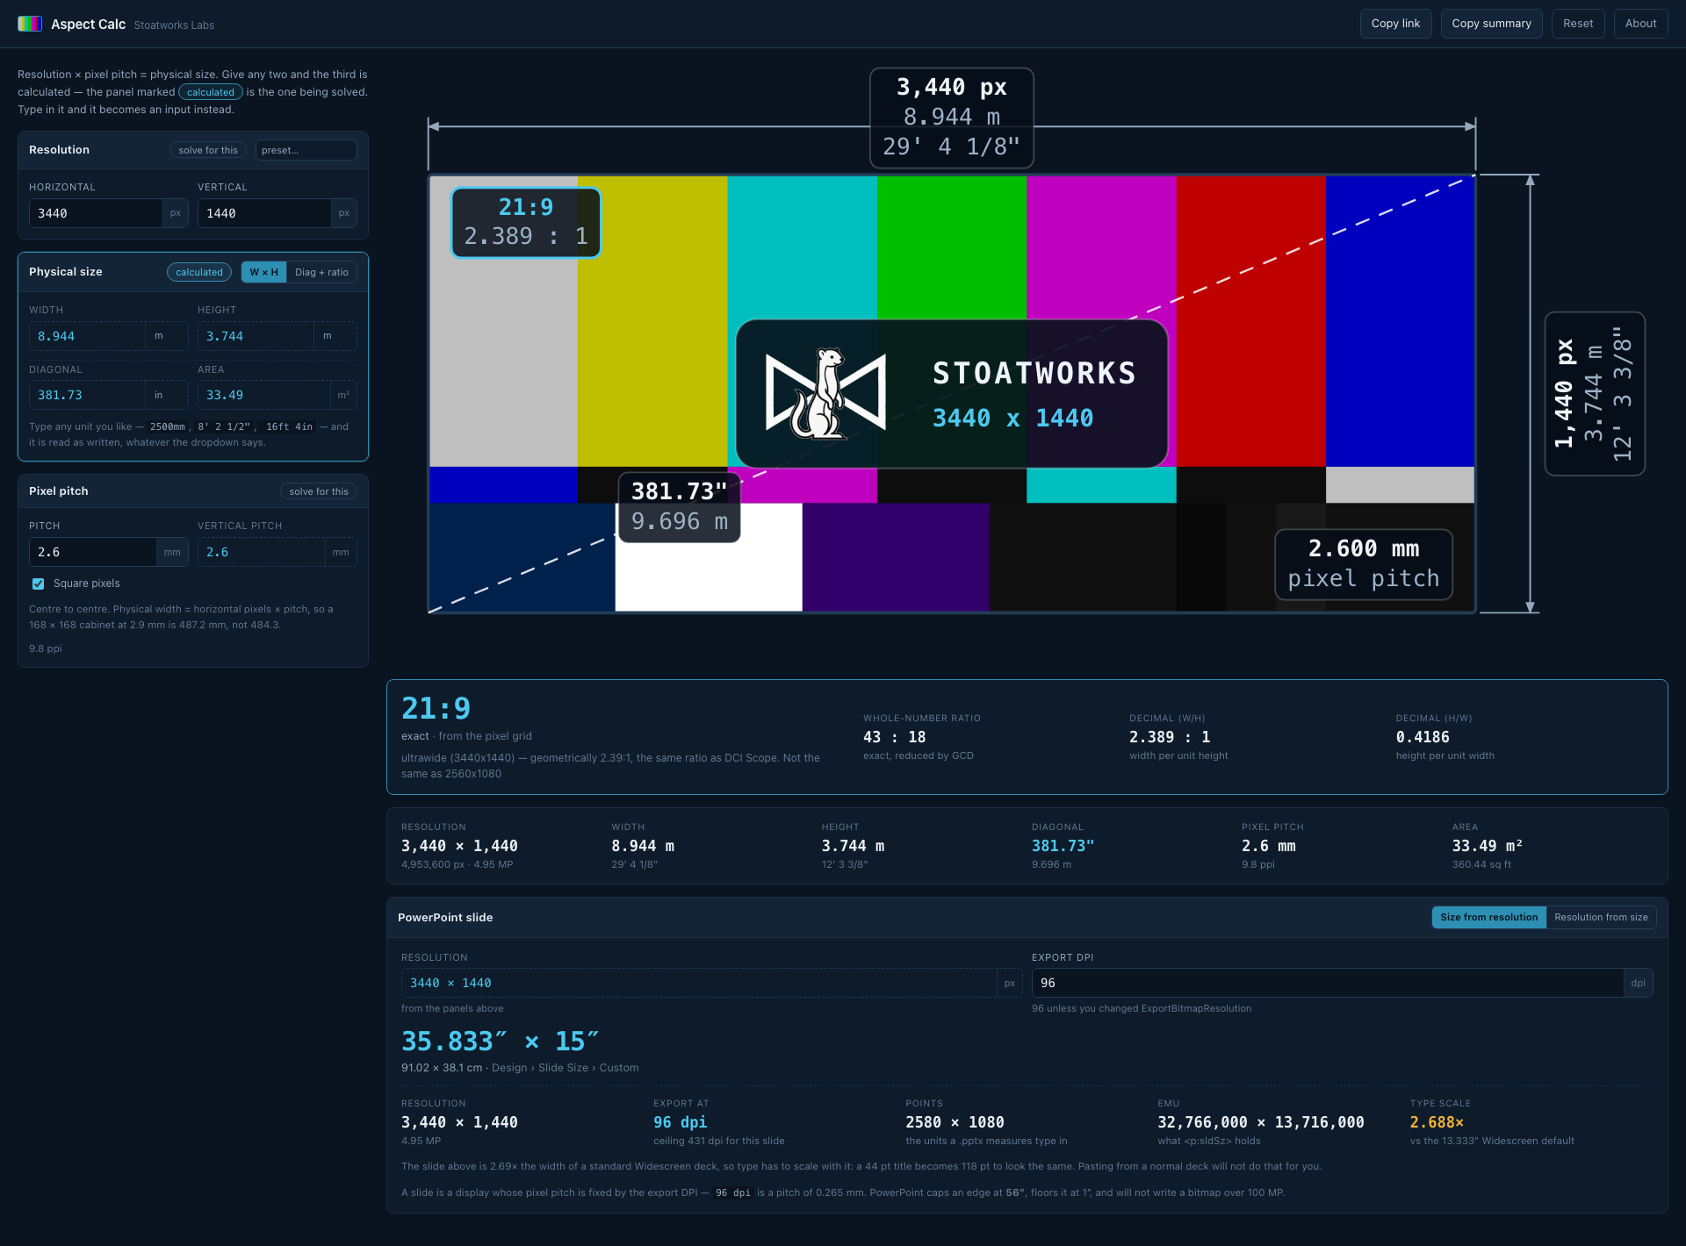Screen dimensions: 1686x1246
Task: Select Size from resolution mode
Action: [x=1488, y=917]
